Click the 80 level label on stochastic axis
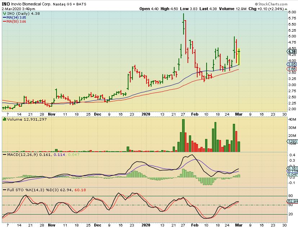Screen dimensions: 298x229 pyautogui.click(x=290, y=196)
